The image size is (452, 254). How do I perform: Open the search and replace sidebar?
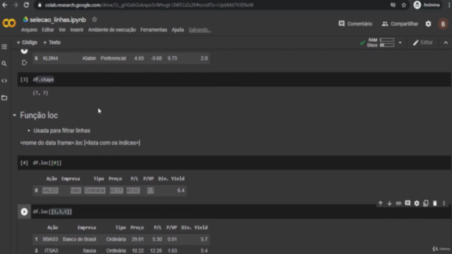click(x=4, y=64)
